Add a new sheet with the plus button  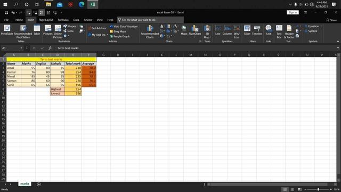coord(39,185)
